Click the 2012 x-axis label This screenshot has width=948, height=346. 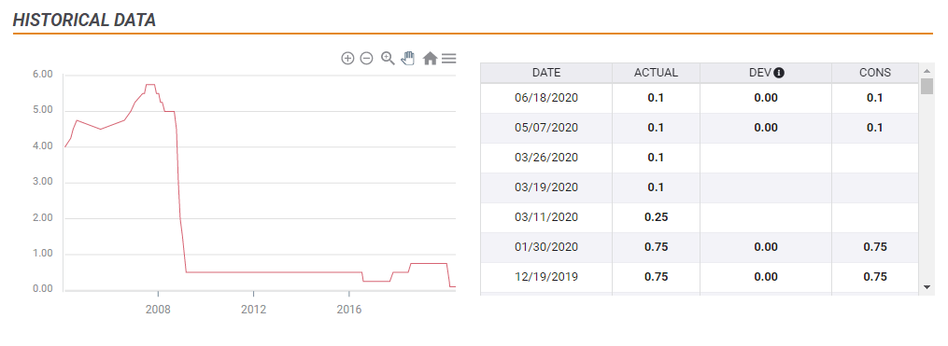coord(253,310)
